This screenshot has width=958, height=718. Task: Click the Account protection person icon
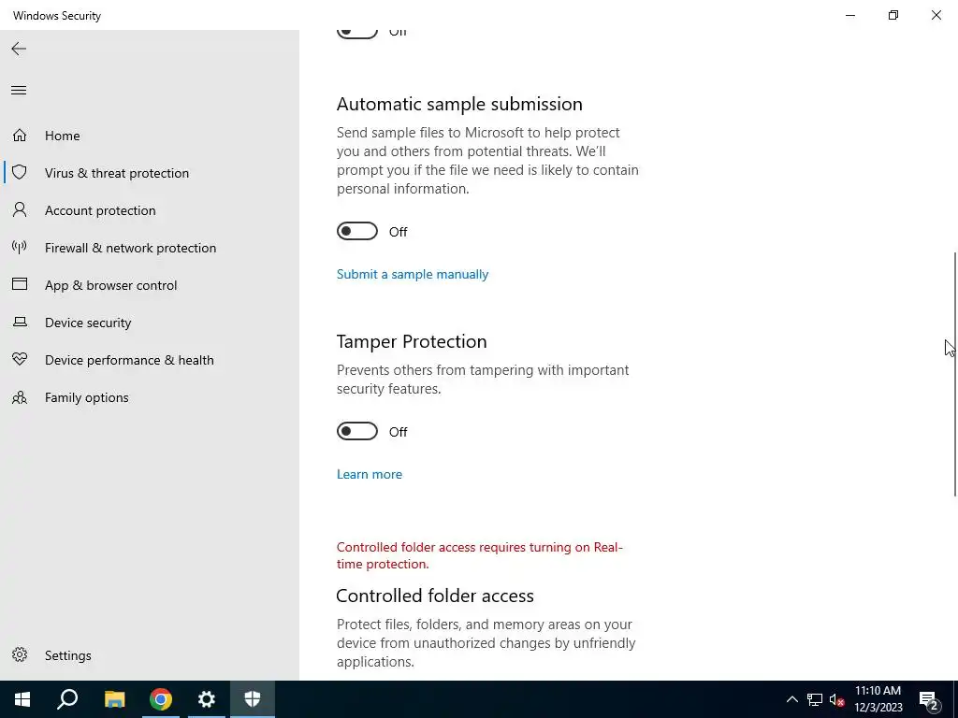(20, 210)
